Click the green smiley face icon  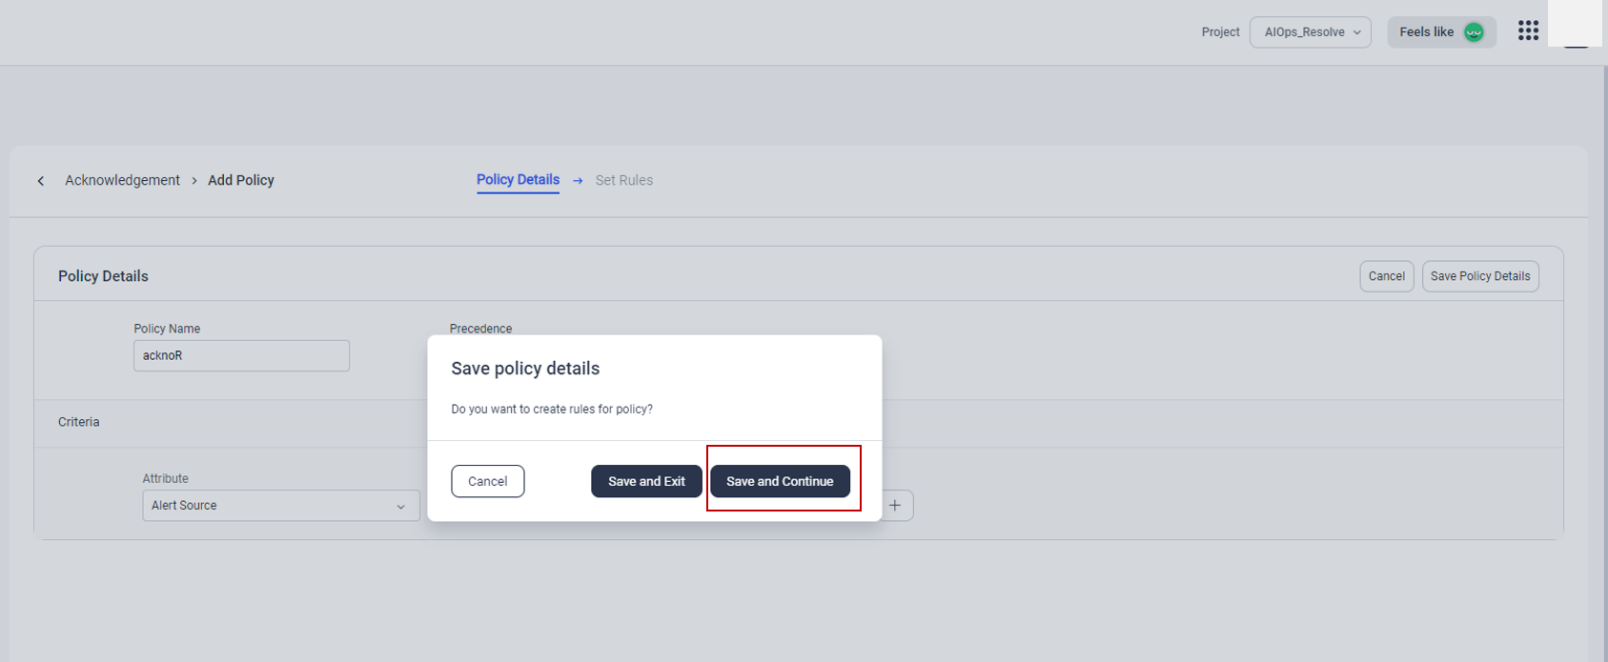click(1474, 32)
